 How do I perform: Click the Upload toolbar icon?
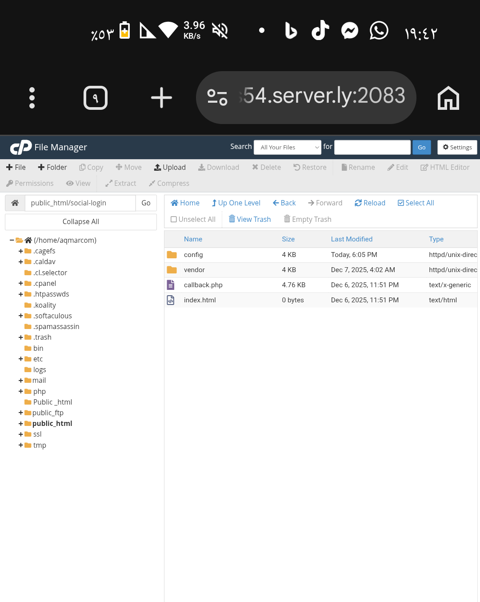[x=157, y=168]
